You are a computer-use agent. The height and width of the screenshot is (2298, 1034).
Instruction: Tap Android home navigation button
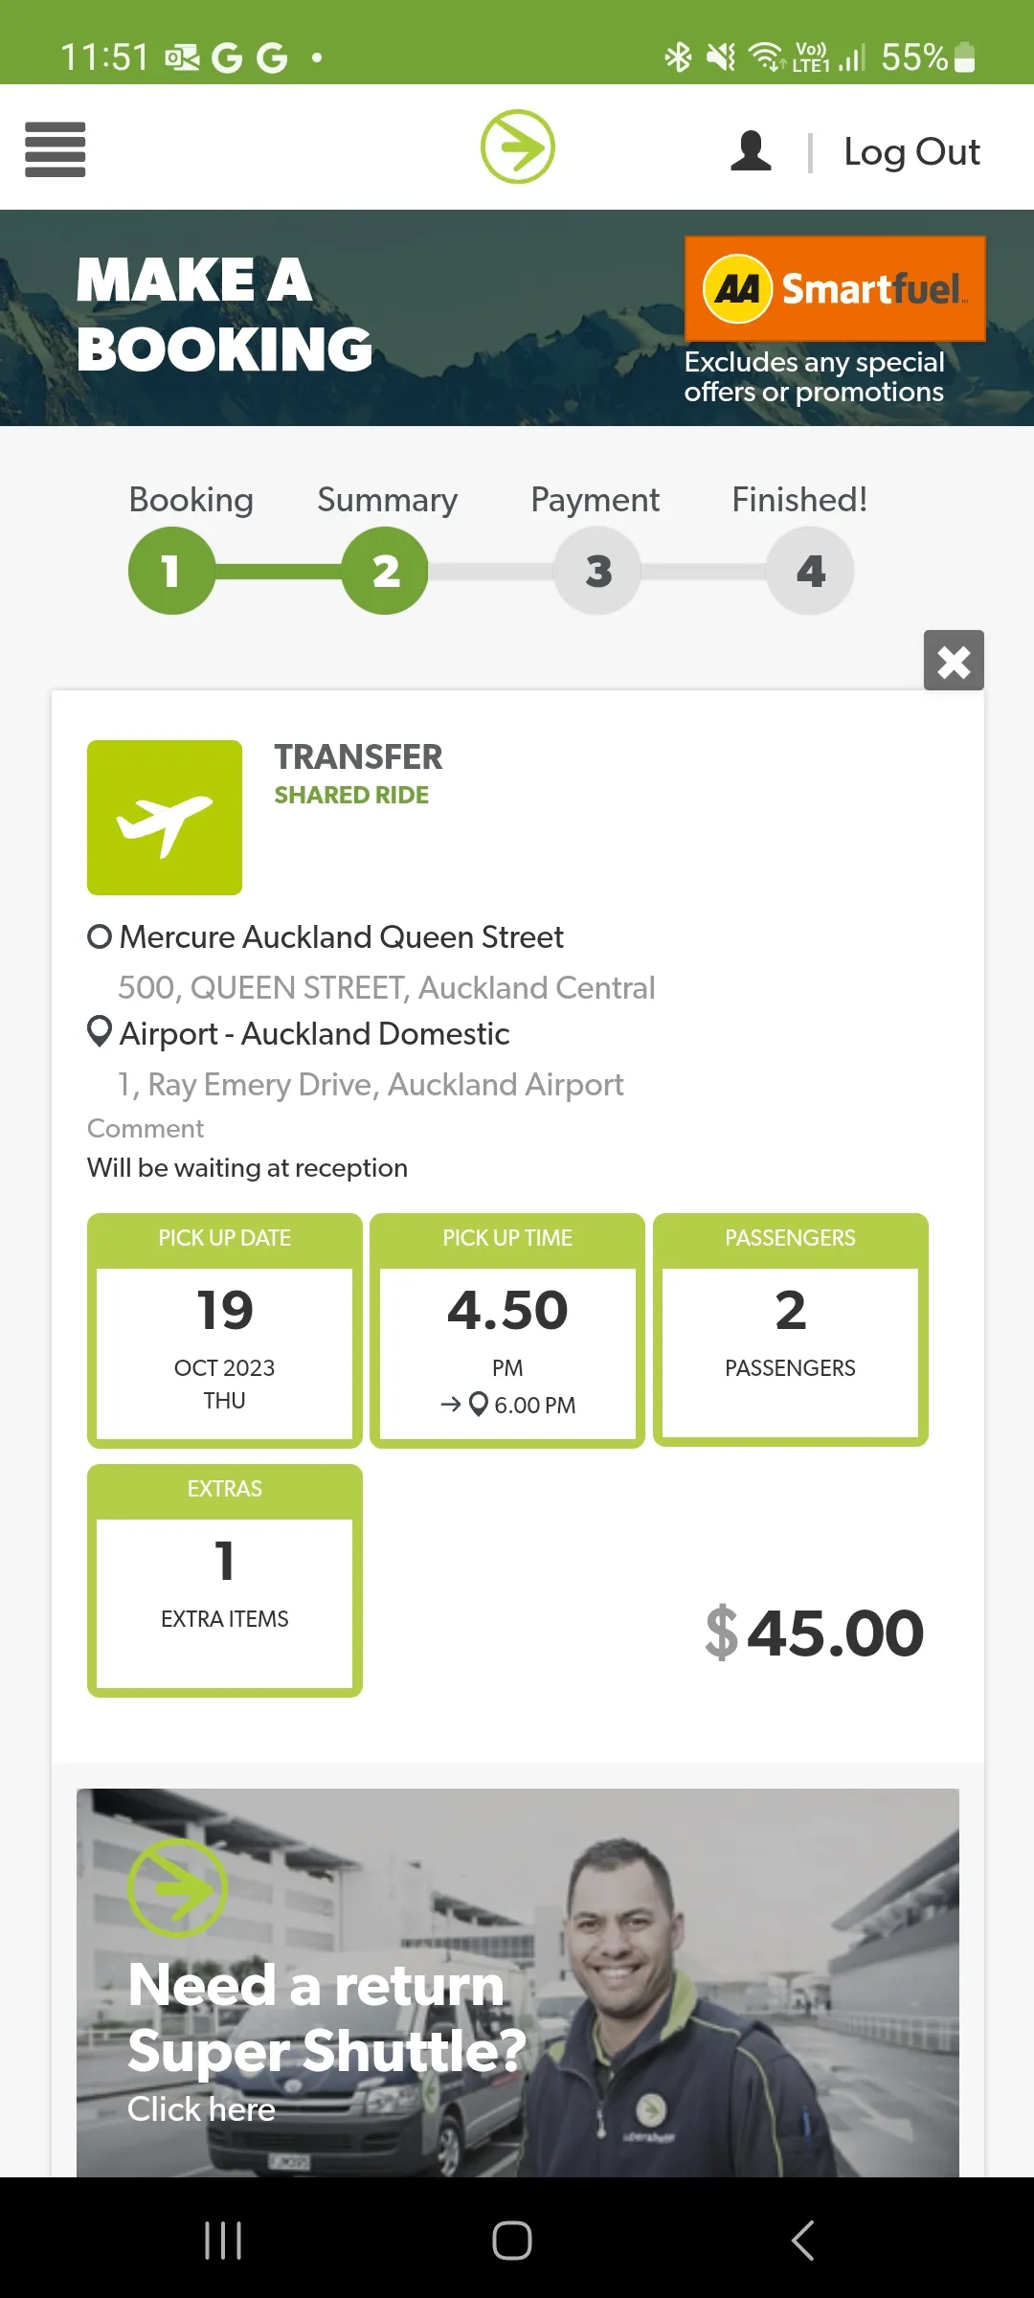click(512, 2241)
